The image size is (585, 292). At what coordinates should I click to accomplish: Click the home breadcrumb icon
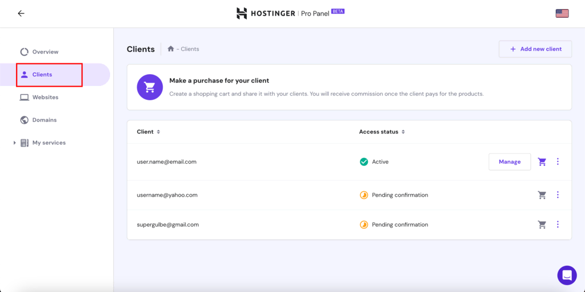(170, 49)
